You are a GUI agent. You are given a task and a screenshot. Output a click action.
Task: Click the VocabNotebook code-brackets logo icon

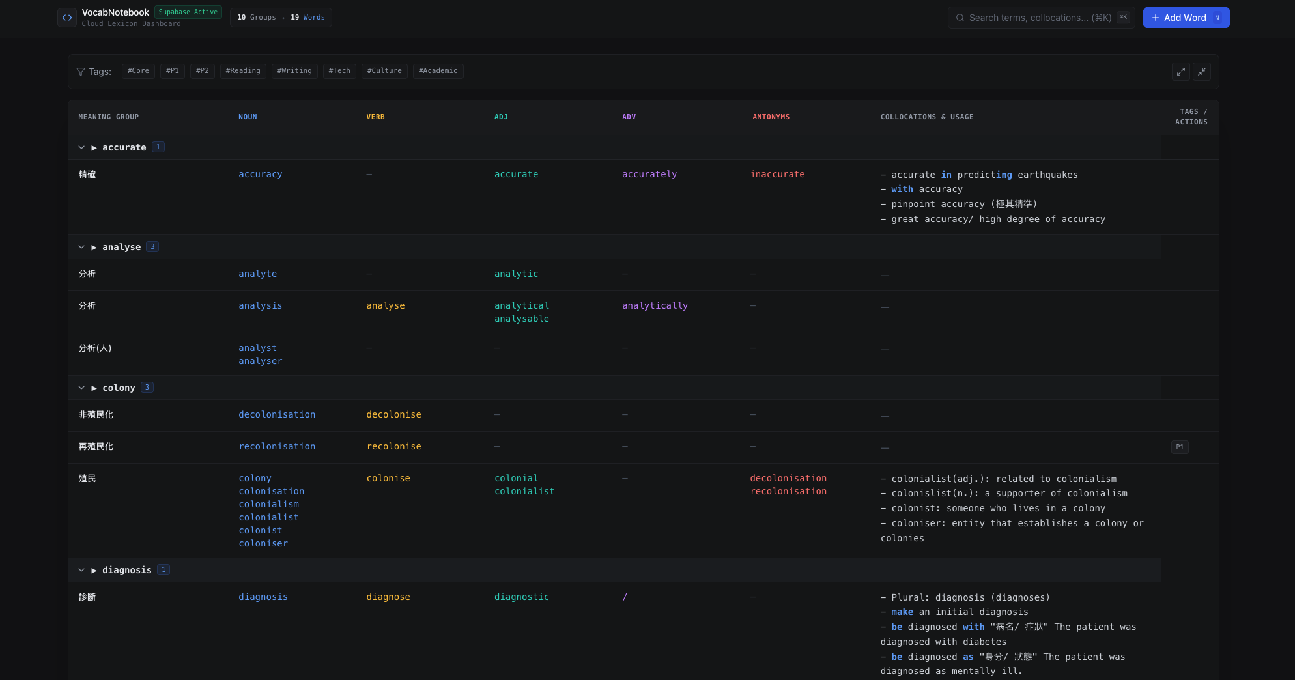(x=67, y=18)
